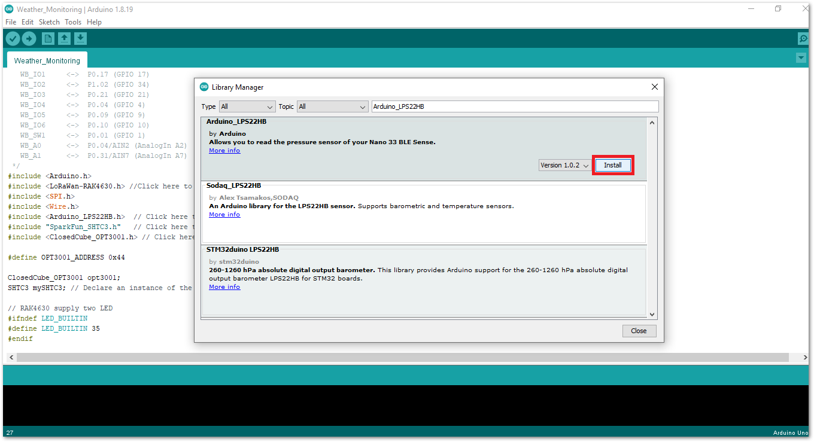Expand the Type filter dropdown
This screenshot has height=442, width=814.
[247, 106]
